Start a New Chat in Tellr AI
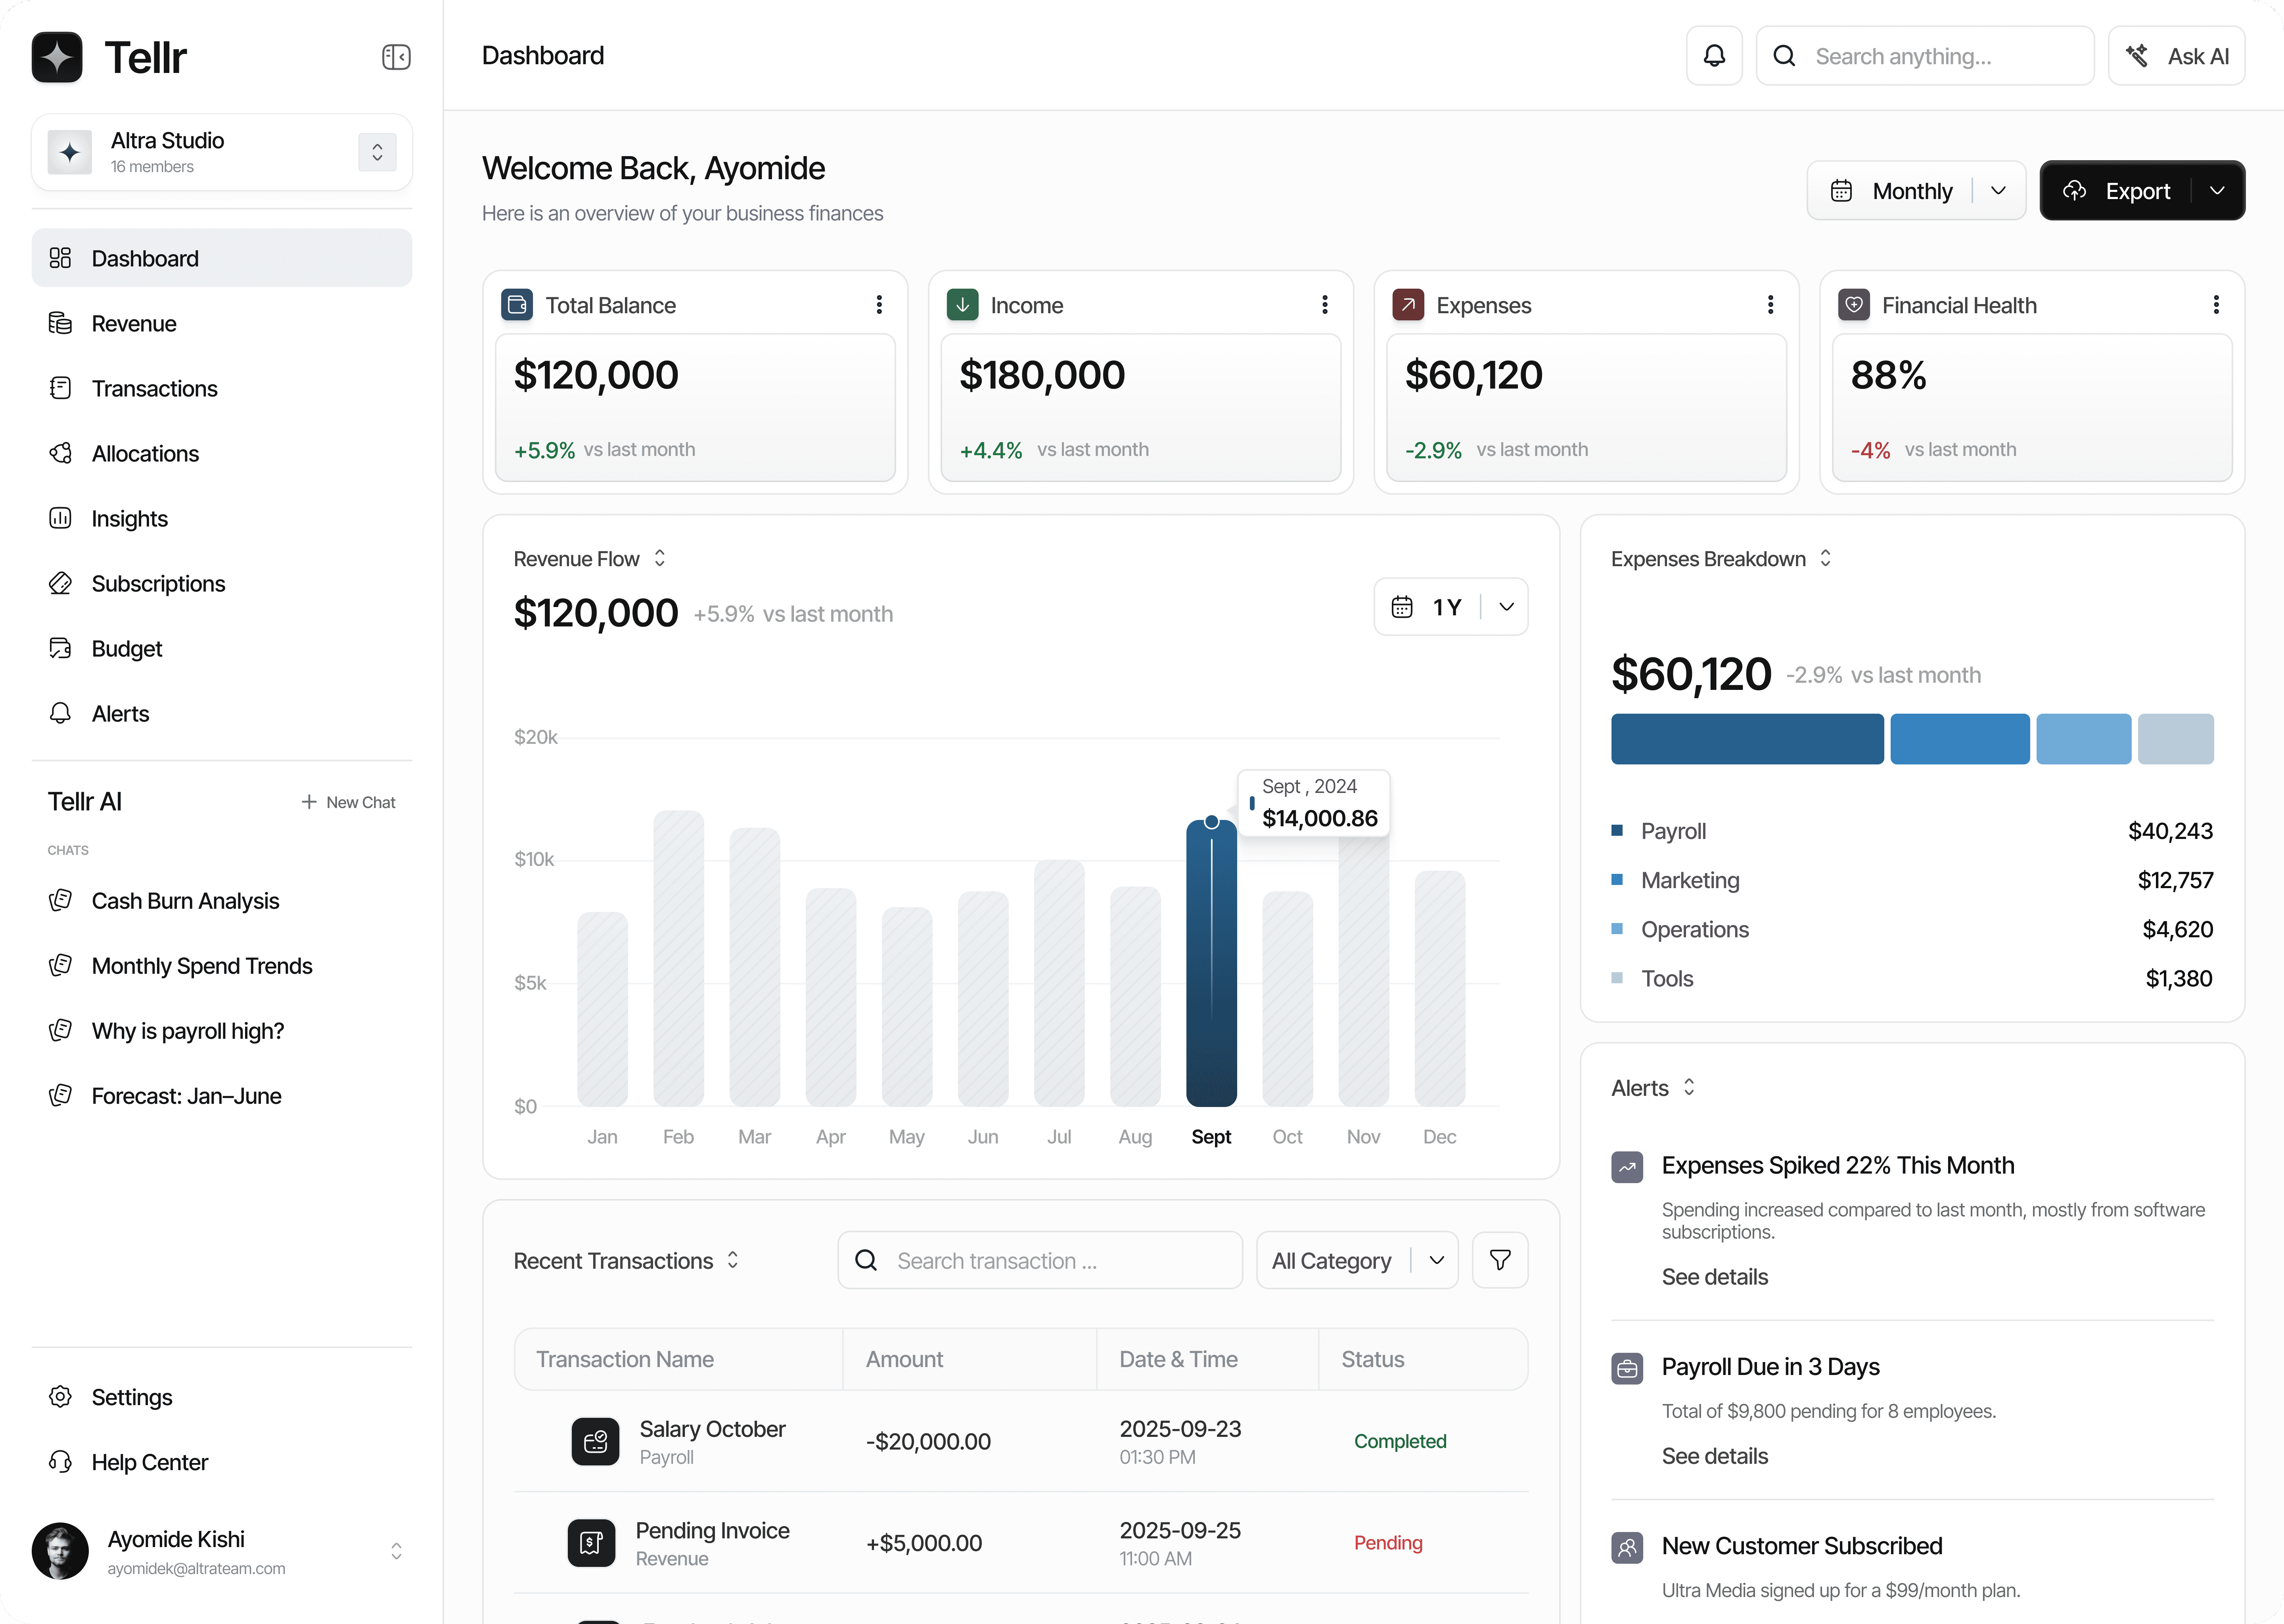The height and width of the screenshot is (1624, 2284). [x=348, y=802]
